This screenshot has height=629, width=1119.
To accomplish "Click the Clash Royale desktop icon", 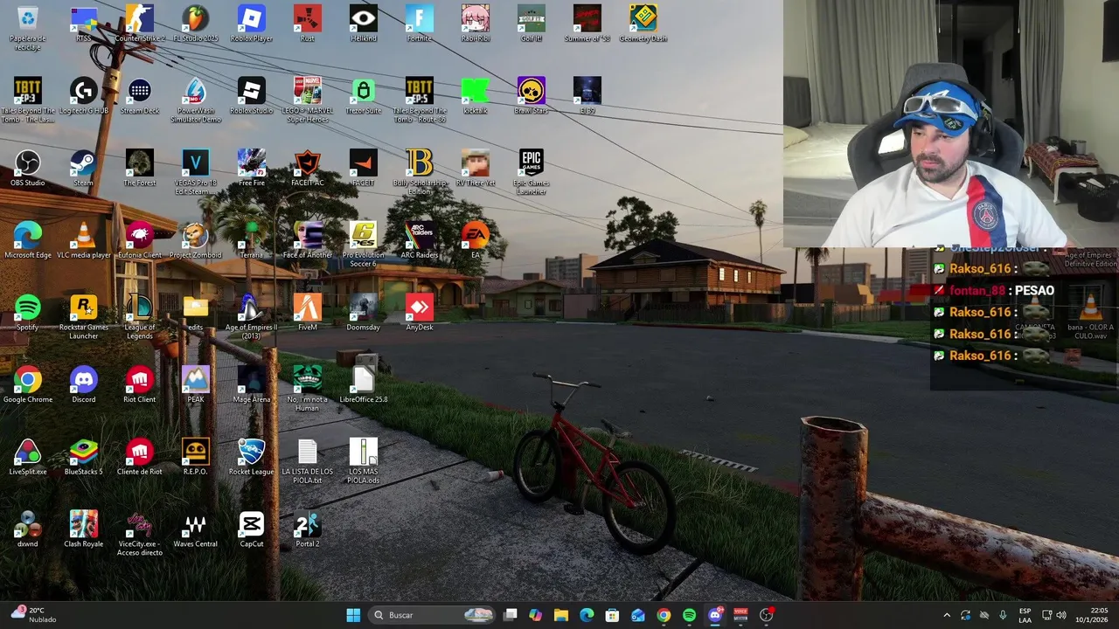I will [x=83, y=529].
